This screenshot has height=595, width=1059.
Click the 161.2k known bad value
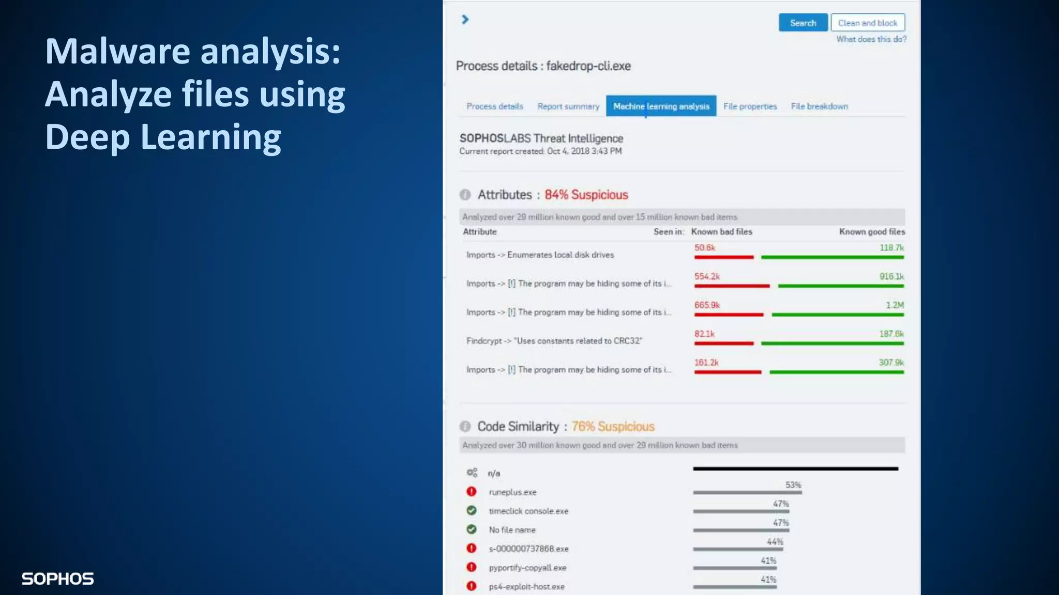tap(706, 363)
